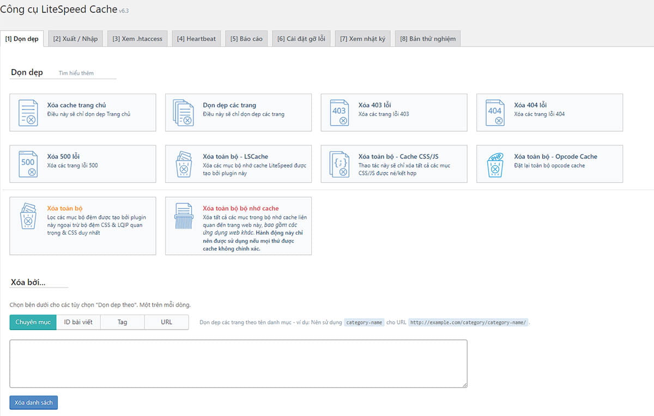This screenshot has height=416, width=654.
Task: Select the [8] Bản thử nghiệm tab
Action: [428, 39]
